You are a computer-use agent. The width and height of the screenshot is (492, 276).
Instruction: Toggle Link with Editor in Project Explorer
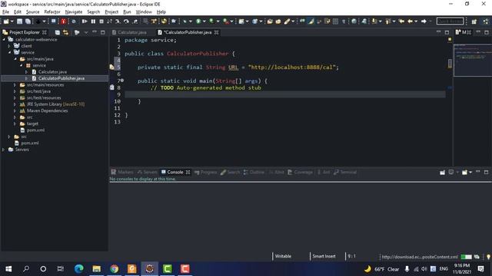(65, 32)
